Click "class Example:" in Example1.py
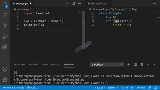160x90 pixels. click(x=111, y=13)
